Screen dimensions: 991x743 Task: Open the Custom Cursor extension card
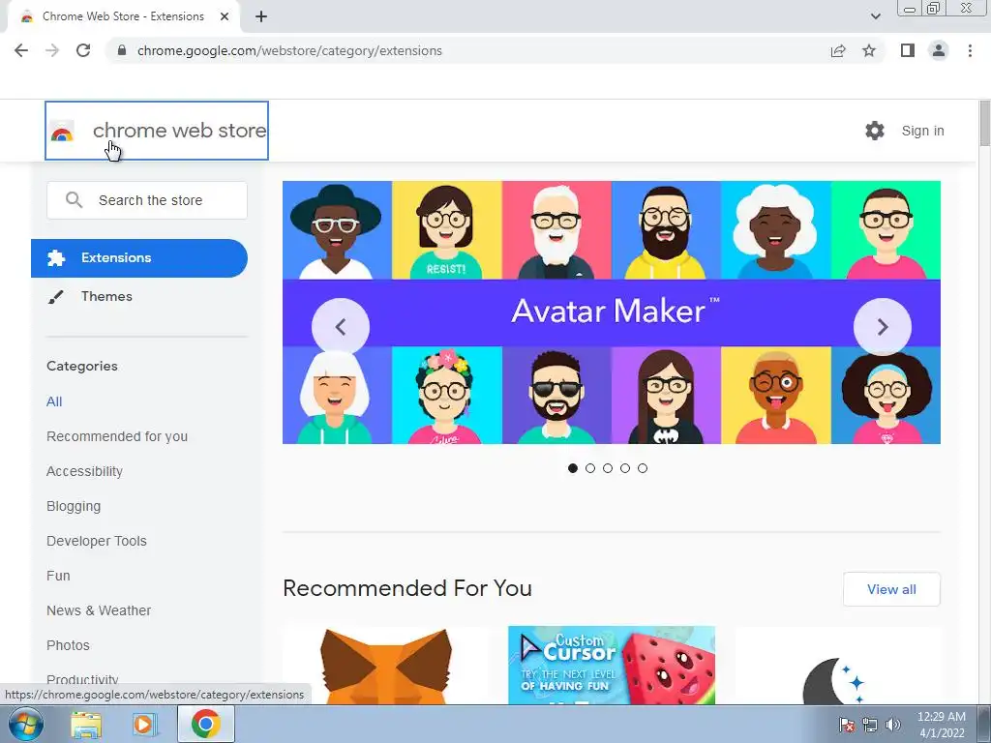pos(612,666)
